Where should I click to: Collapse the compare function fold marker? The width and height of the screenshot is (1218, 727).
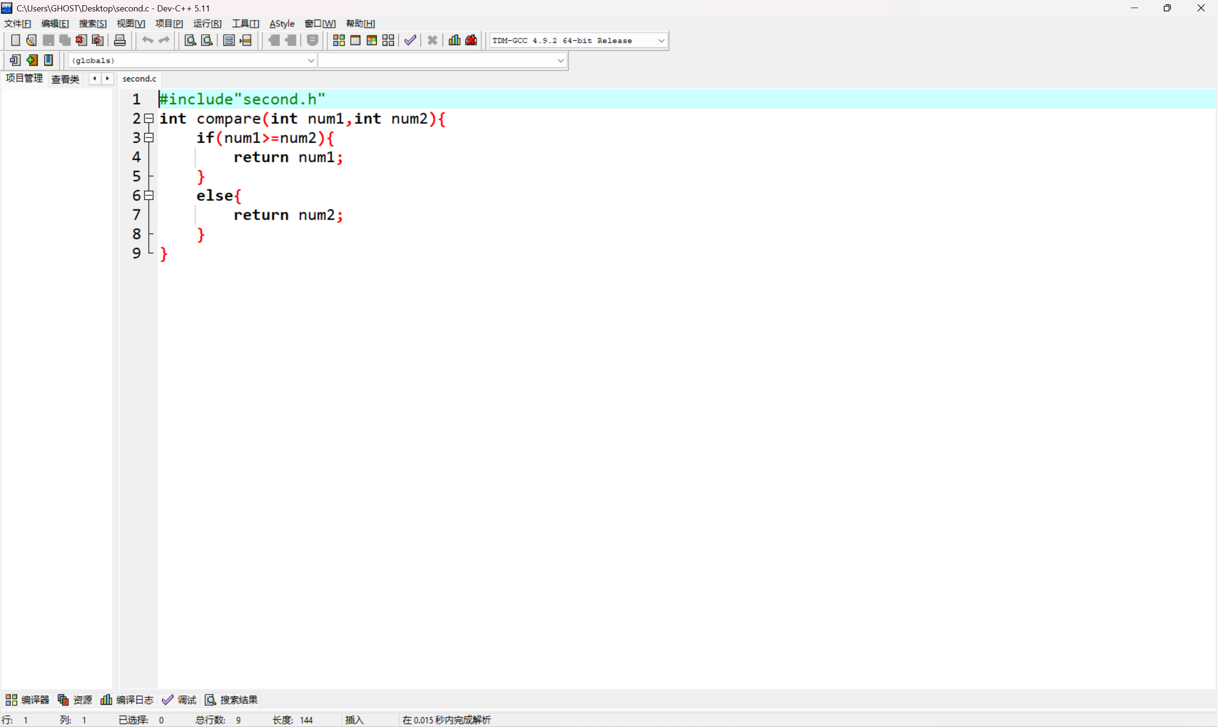click(149, 118)
